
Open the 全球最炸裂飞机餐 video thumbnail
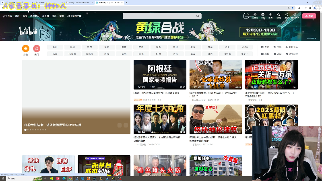pyautogui.click(x=216, y=75)
